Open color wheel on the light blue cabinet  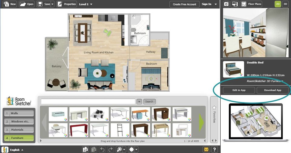(x=66, y=119)
